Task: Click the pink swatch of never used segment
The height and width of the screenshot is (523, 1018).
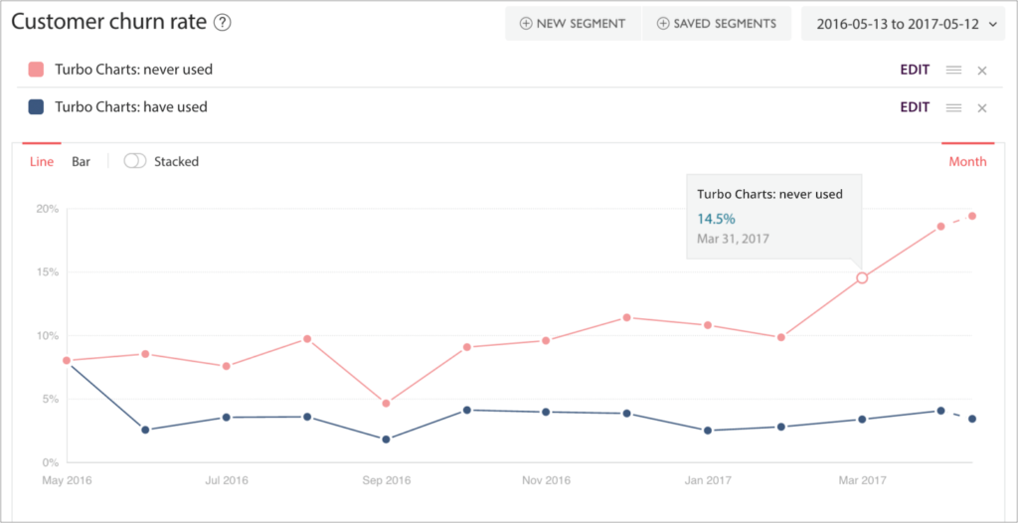Action: pyautogui.click(x=37, y=70)
